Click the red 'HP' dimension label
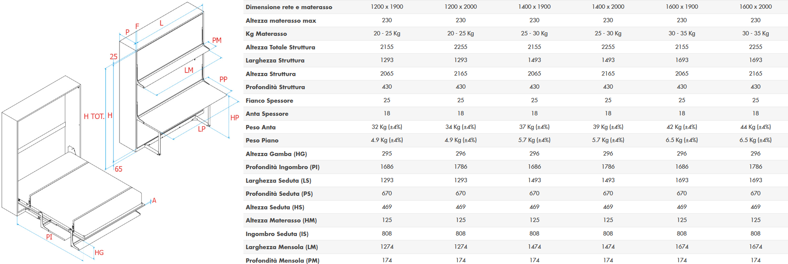 coord(235,118)
